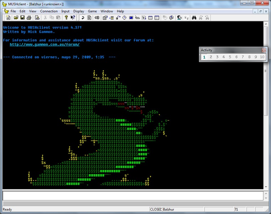Select world 10 in Activity toolbar
This screenshot has width=271, height=214.
(262, 57)
